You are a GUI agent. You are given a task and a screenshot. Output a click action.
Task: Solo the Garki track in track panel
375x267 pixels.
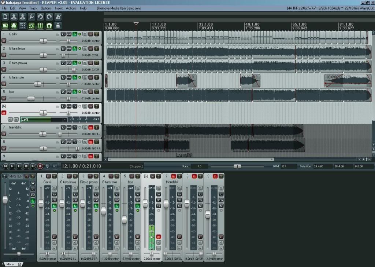(x=97, y=34)
